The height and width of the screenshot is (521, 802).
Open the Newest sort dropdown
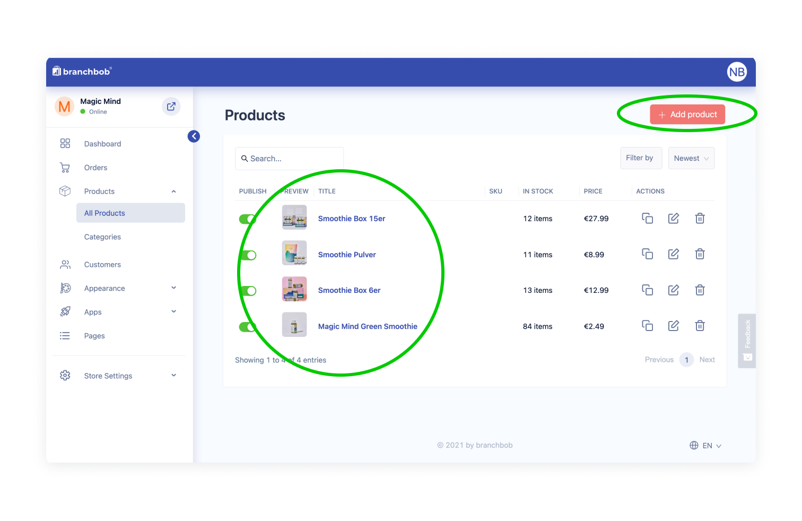point(691,158)
